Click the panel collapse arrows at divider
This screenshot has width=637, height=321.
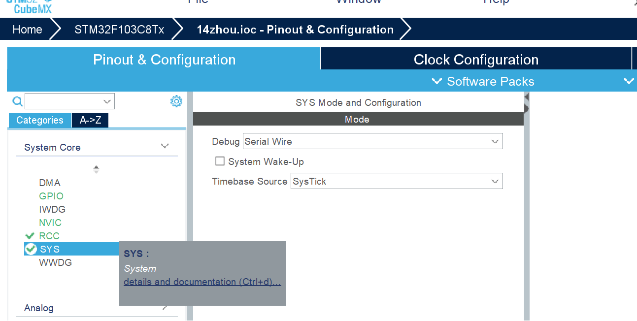pyautogui.click(x=526, y=102)
